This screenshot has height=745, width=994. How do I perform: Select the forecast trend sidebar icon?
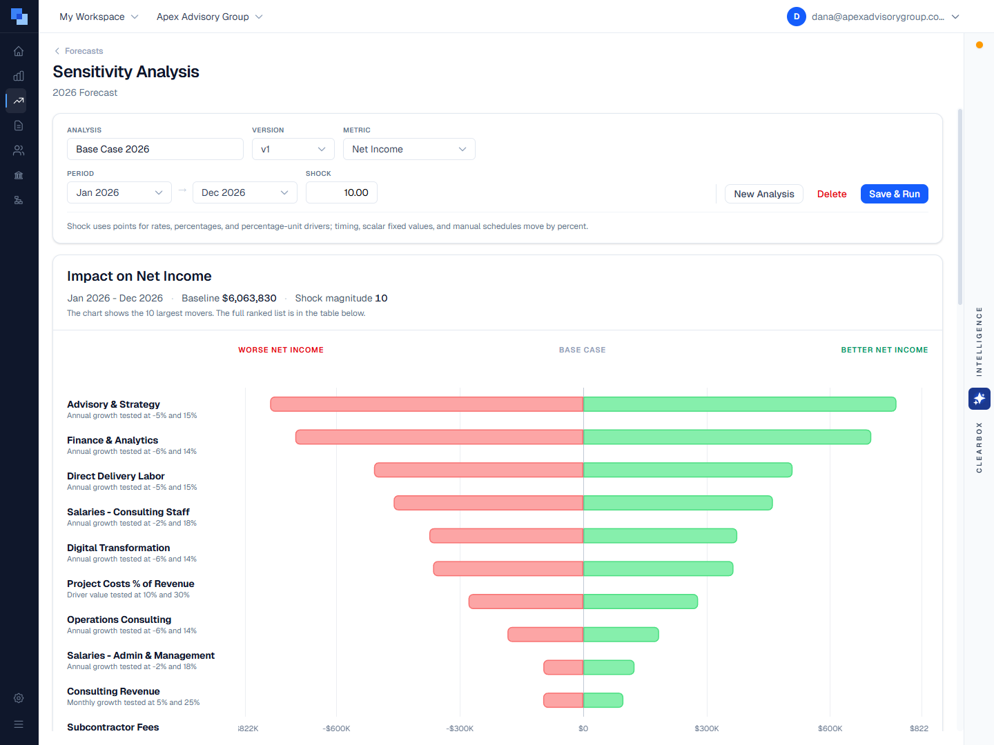point(19,101)
